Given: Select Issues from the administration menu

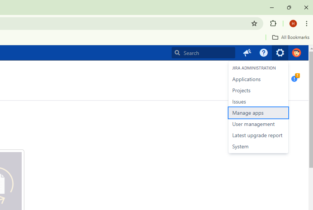Looking at the screenshot, I should click(239, 102).
